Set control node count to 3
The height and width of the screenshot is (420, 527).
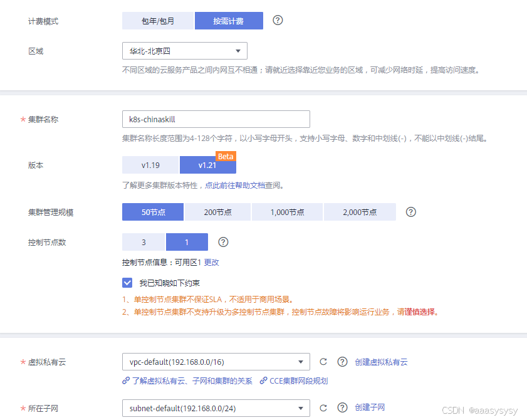pos(144,242)
